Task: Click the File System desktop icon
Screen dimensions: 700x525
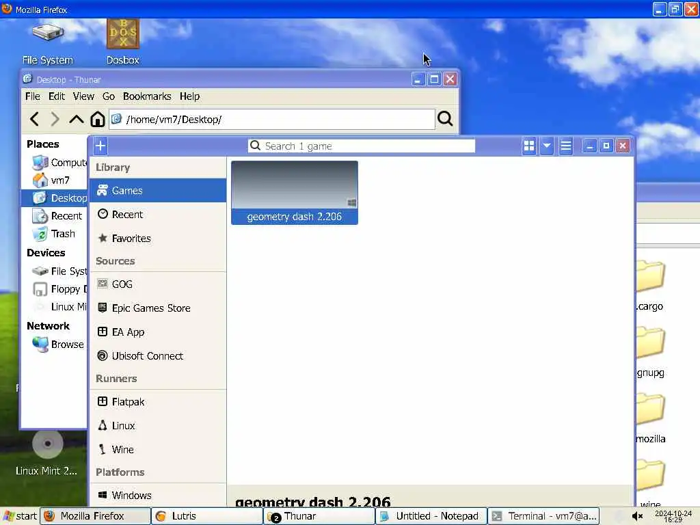Action: 47,42
